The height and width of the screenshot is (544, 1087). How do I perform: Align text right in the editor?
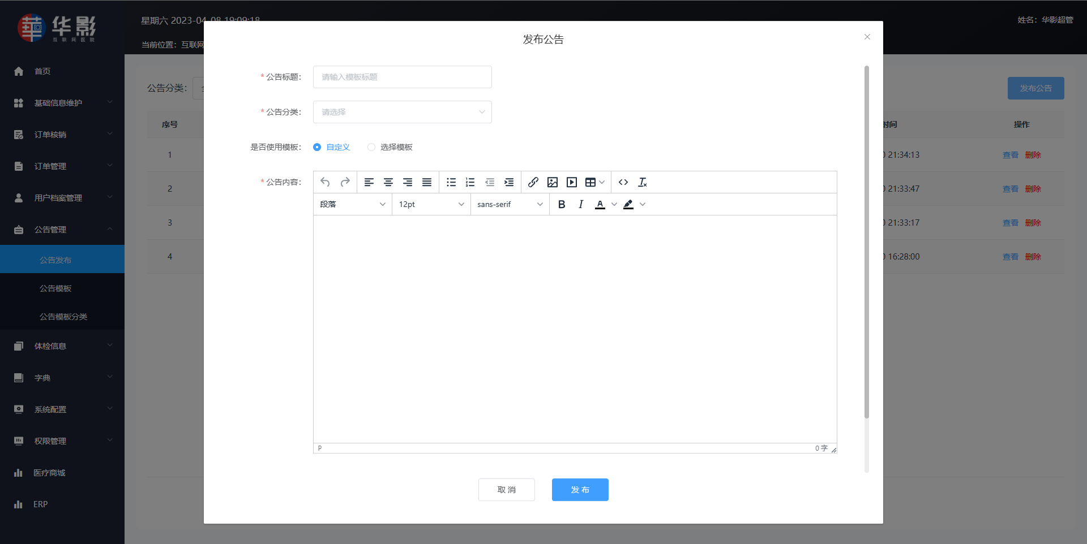coord(408,182)
